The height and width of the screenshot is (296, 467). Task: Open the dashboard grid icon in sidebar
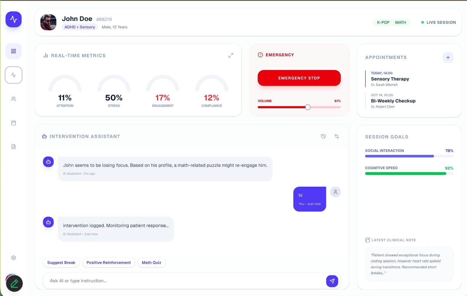coord(13,51)
